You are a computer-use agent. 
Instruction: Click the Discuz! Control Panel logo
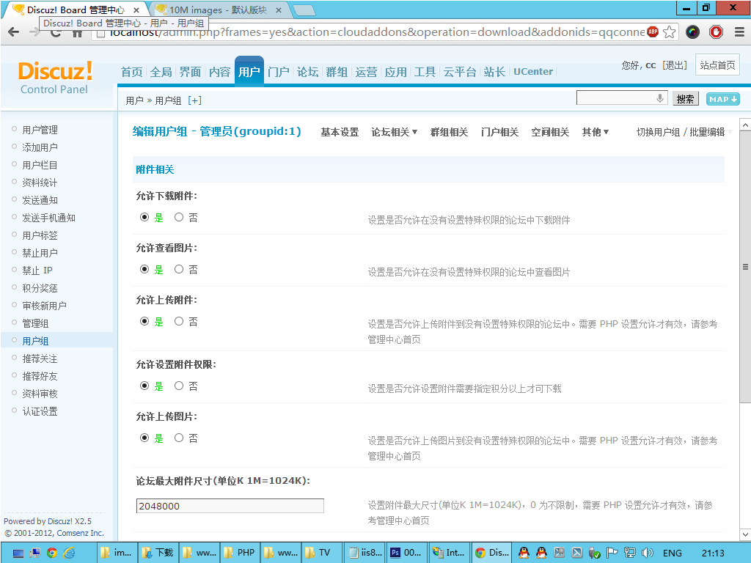(x=55, y=77)
